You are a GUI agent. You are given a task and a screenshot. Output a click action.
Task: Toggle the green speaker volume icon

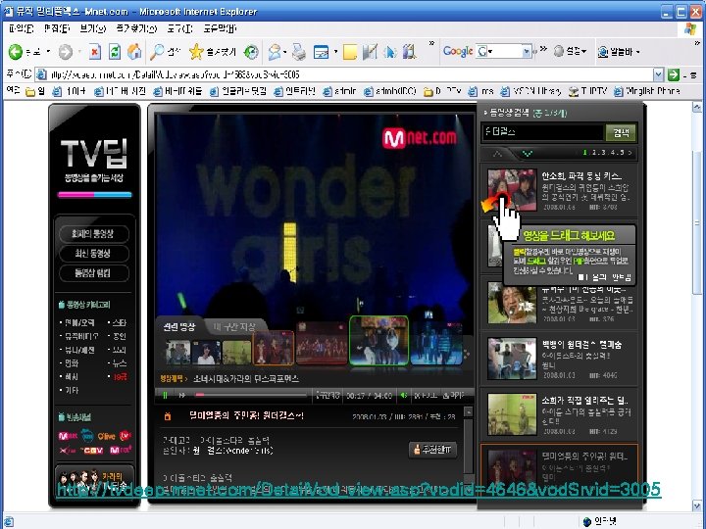coord(404,395)
